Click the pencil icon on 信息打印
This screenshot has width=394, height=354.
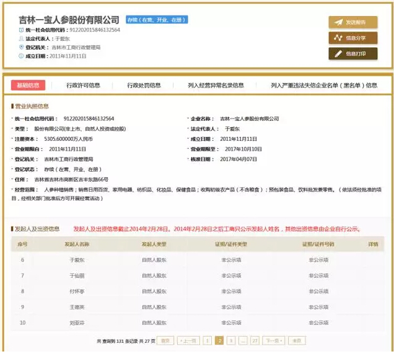(338, 53)
